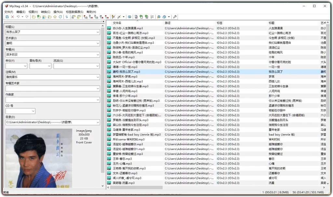Open tag sources via the globe icon
This screenshot has width=333, height=197.
(160, 16)
